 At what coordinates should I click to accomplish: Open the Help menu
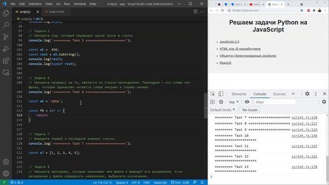coord(93,4)
